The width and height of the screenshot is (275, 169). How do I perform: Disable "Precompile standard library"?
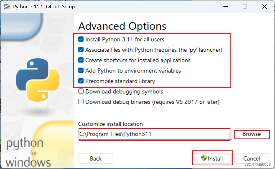click(81, 81)
